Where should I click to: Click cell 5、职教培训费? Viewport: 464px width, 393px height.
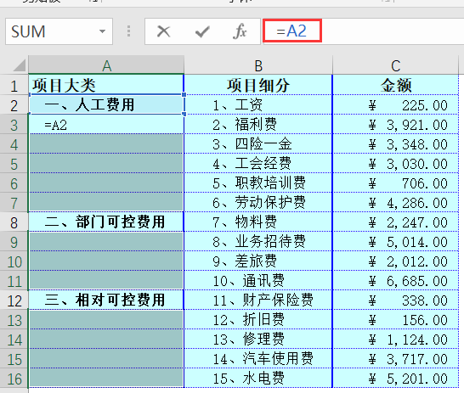(258, 182)
